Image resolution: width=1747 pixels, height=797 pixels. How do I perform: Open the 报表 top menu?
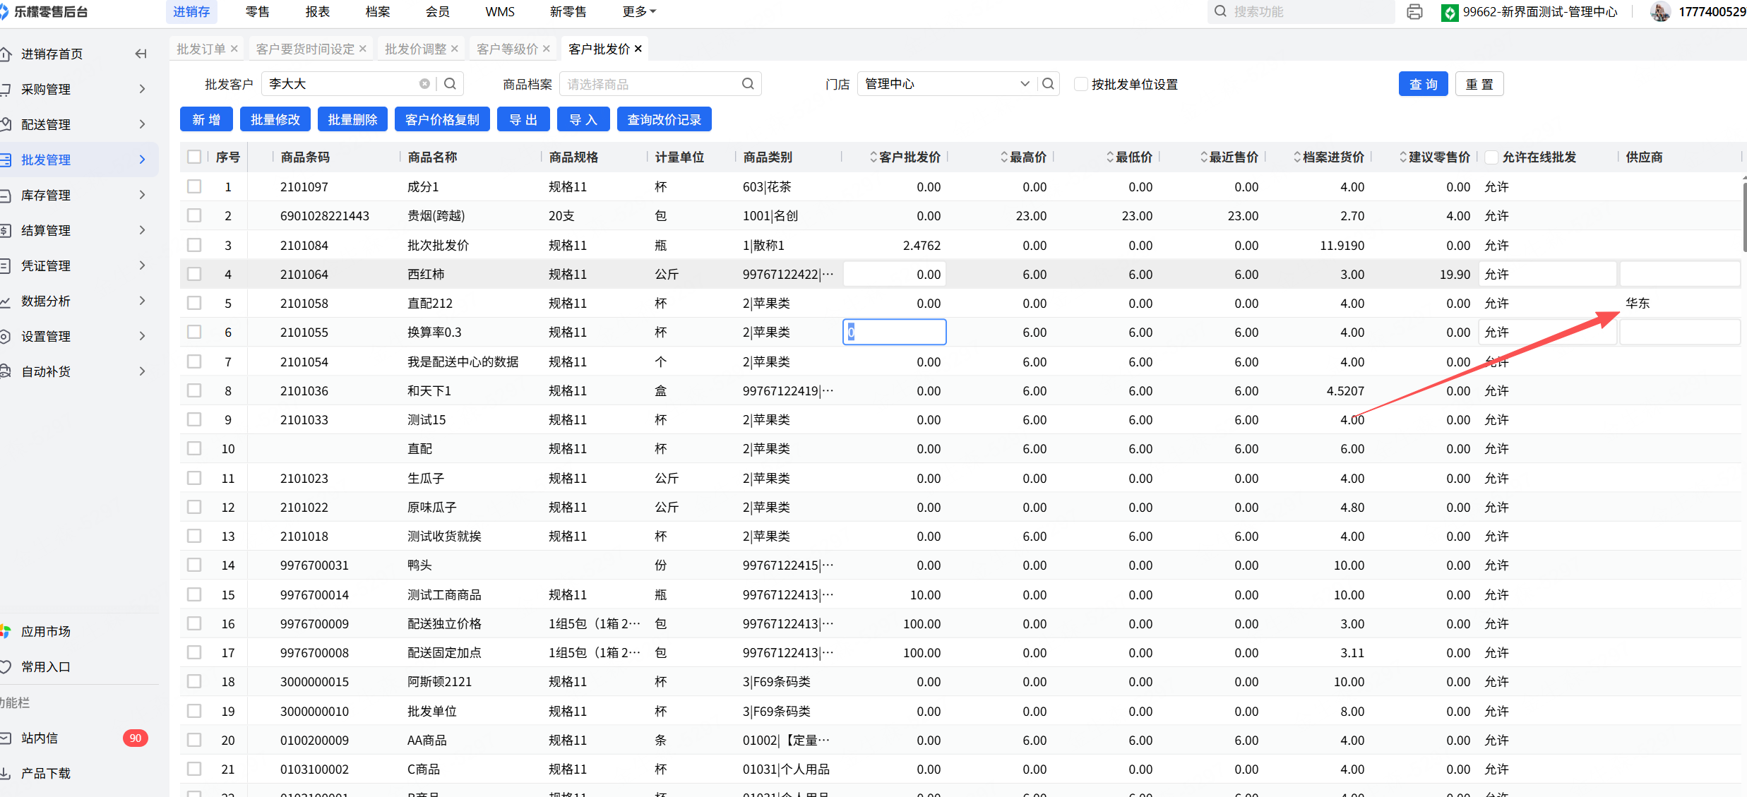click(x=317, y=12)
